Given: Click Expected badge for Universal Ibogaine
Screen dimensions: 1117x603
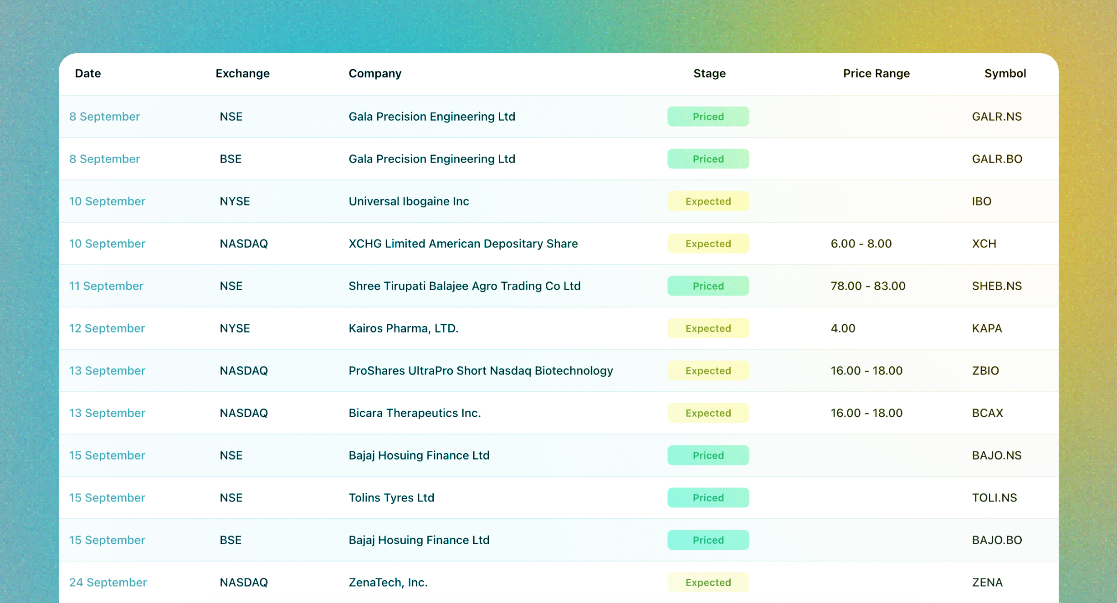Looking at the screenshot, I should click(708, 201).
